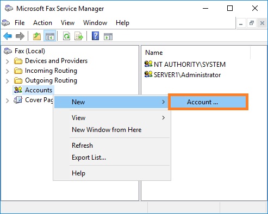Click the title bar fax application icon
Screen dimensions: 268x214
click(9, 8)
